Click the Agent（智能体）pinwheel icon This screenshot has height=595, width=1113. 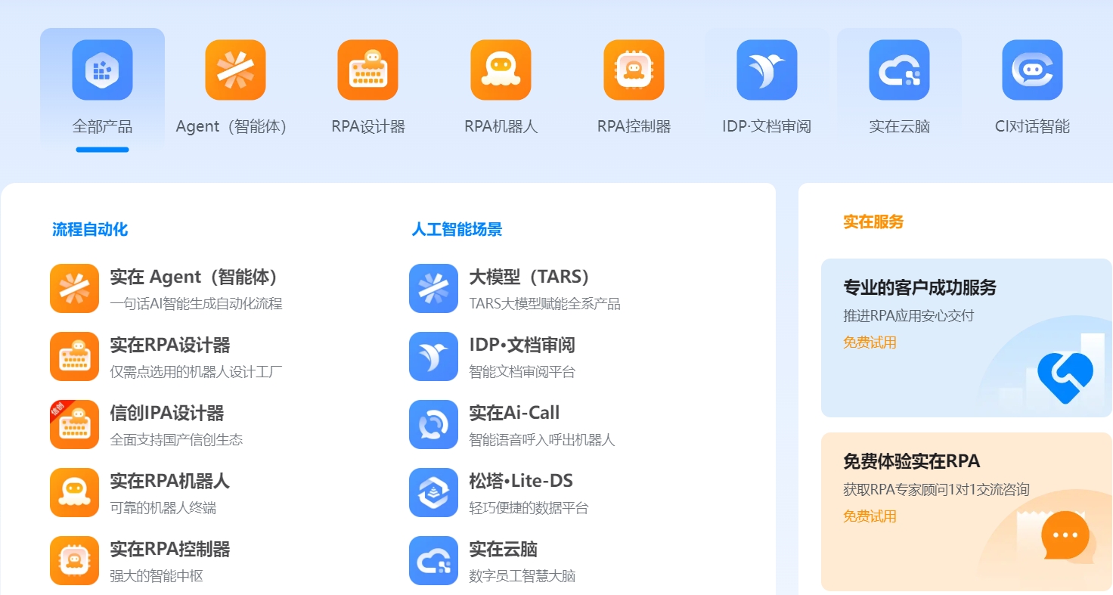234,69
